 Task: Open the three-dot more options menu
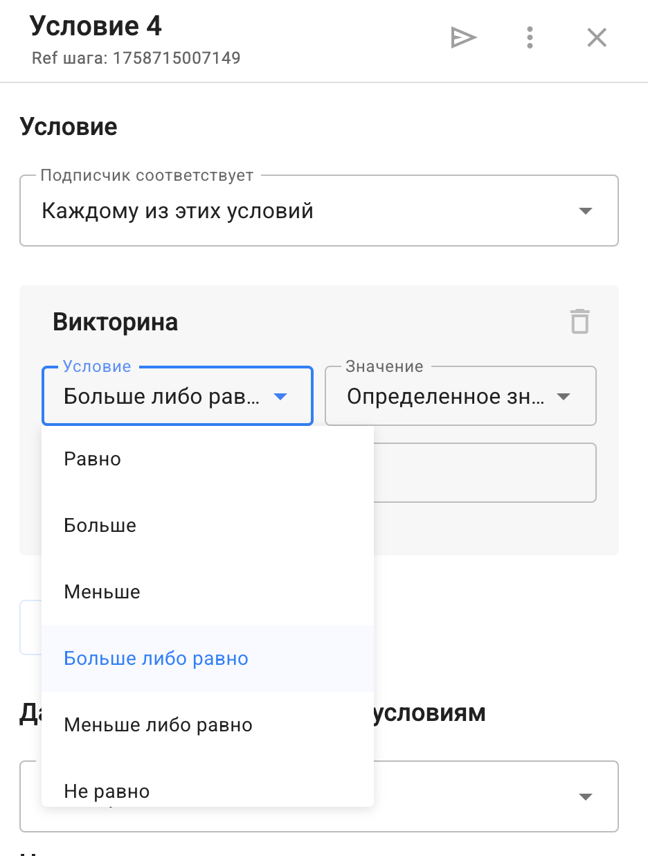(x=530, y=37)
